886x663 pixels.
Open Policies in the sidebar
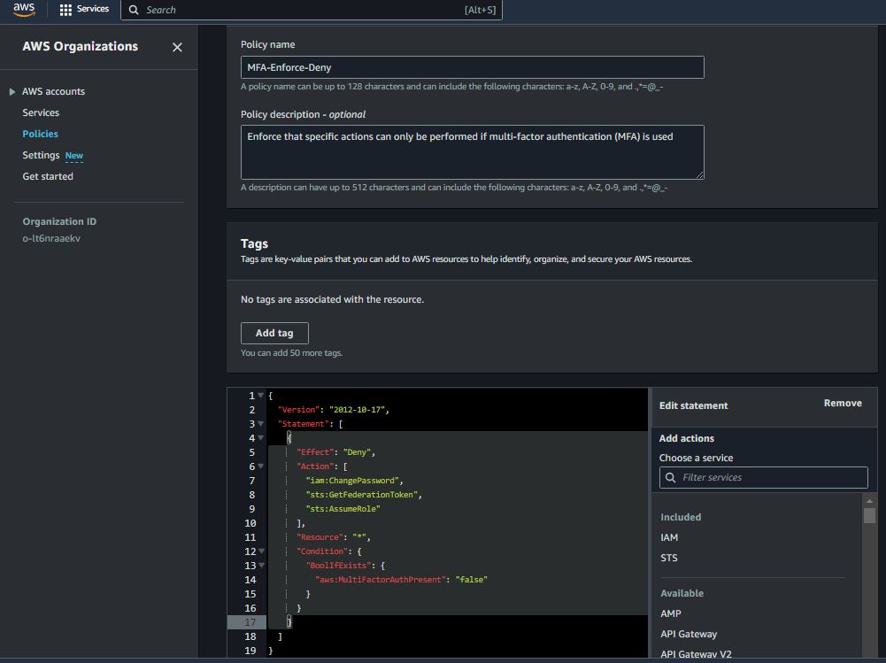click(40, 134)
